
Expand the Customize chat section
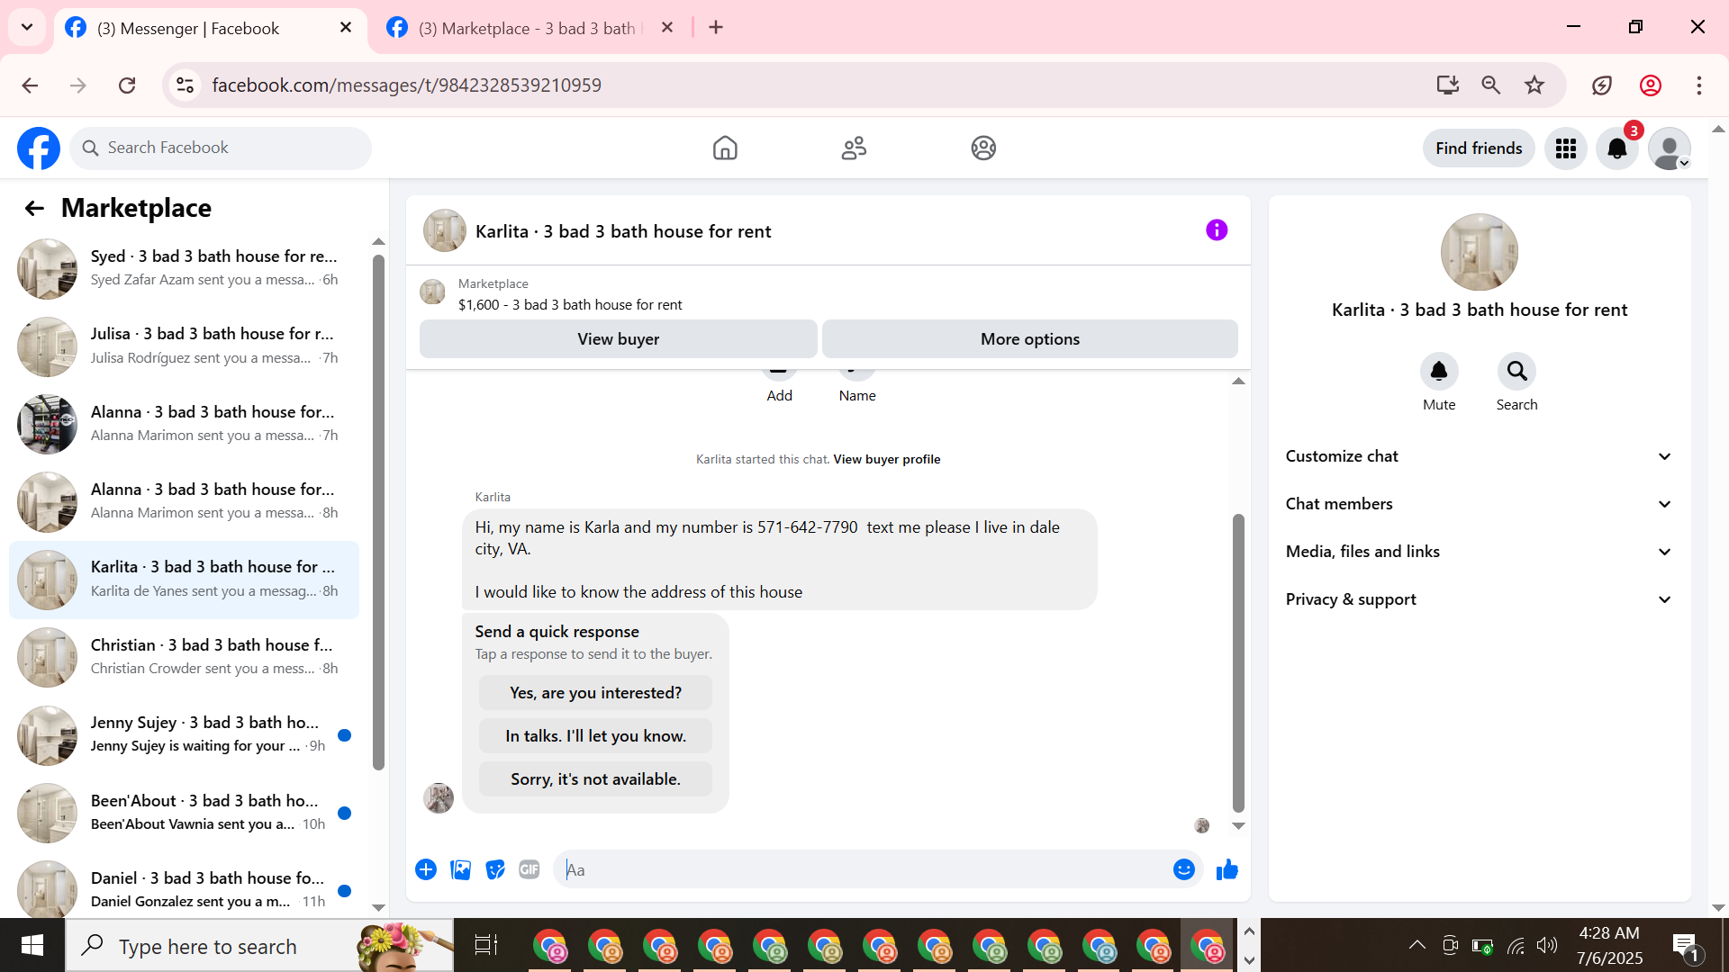point(1479,456)
